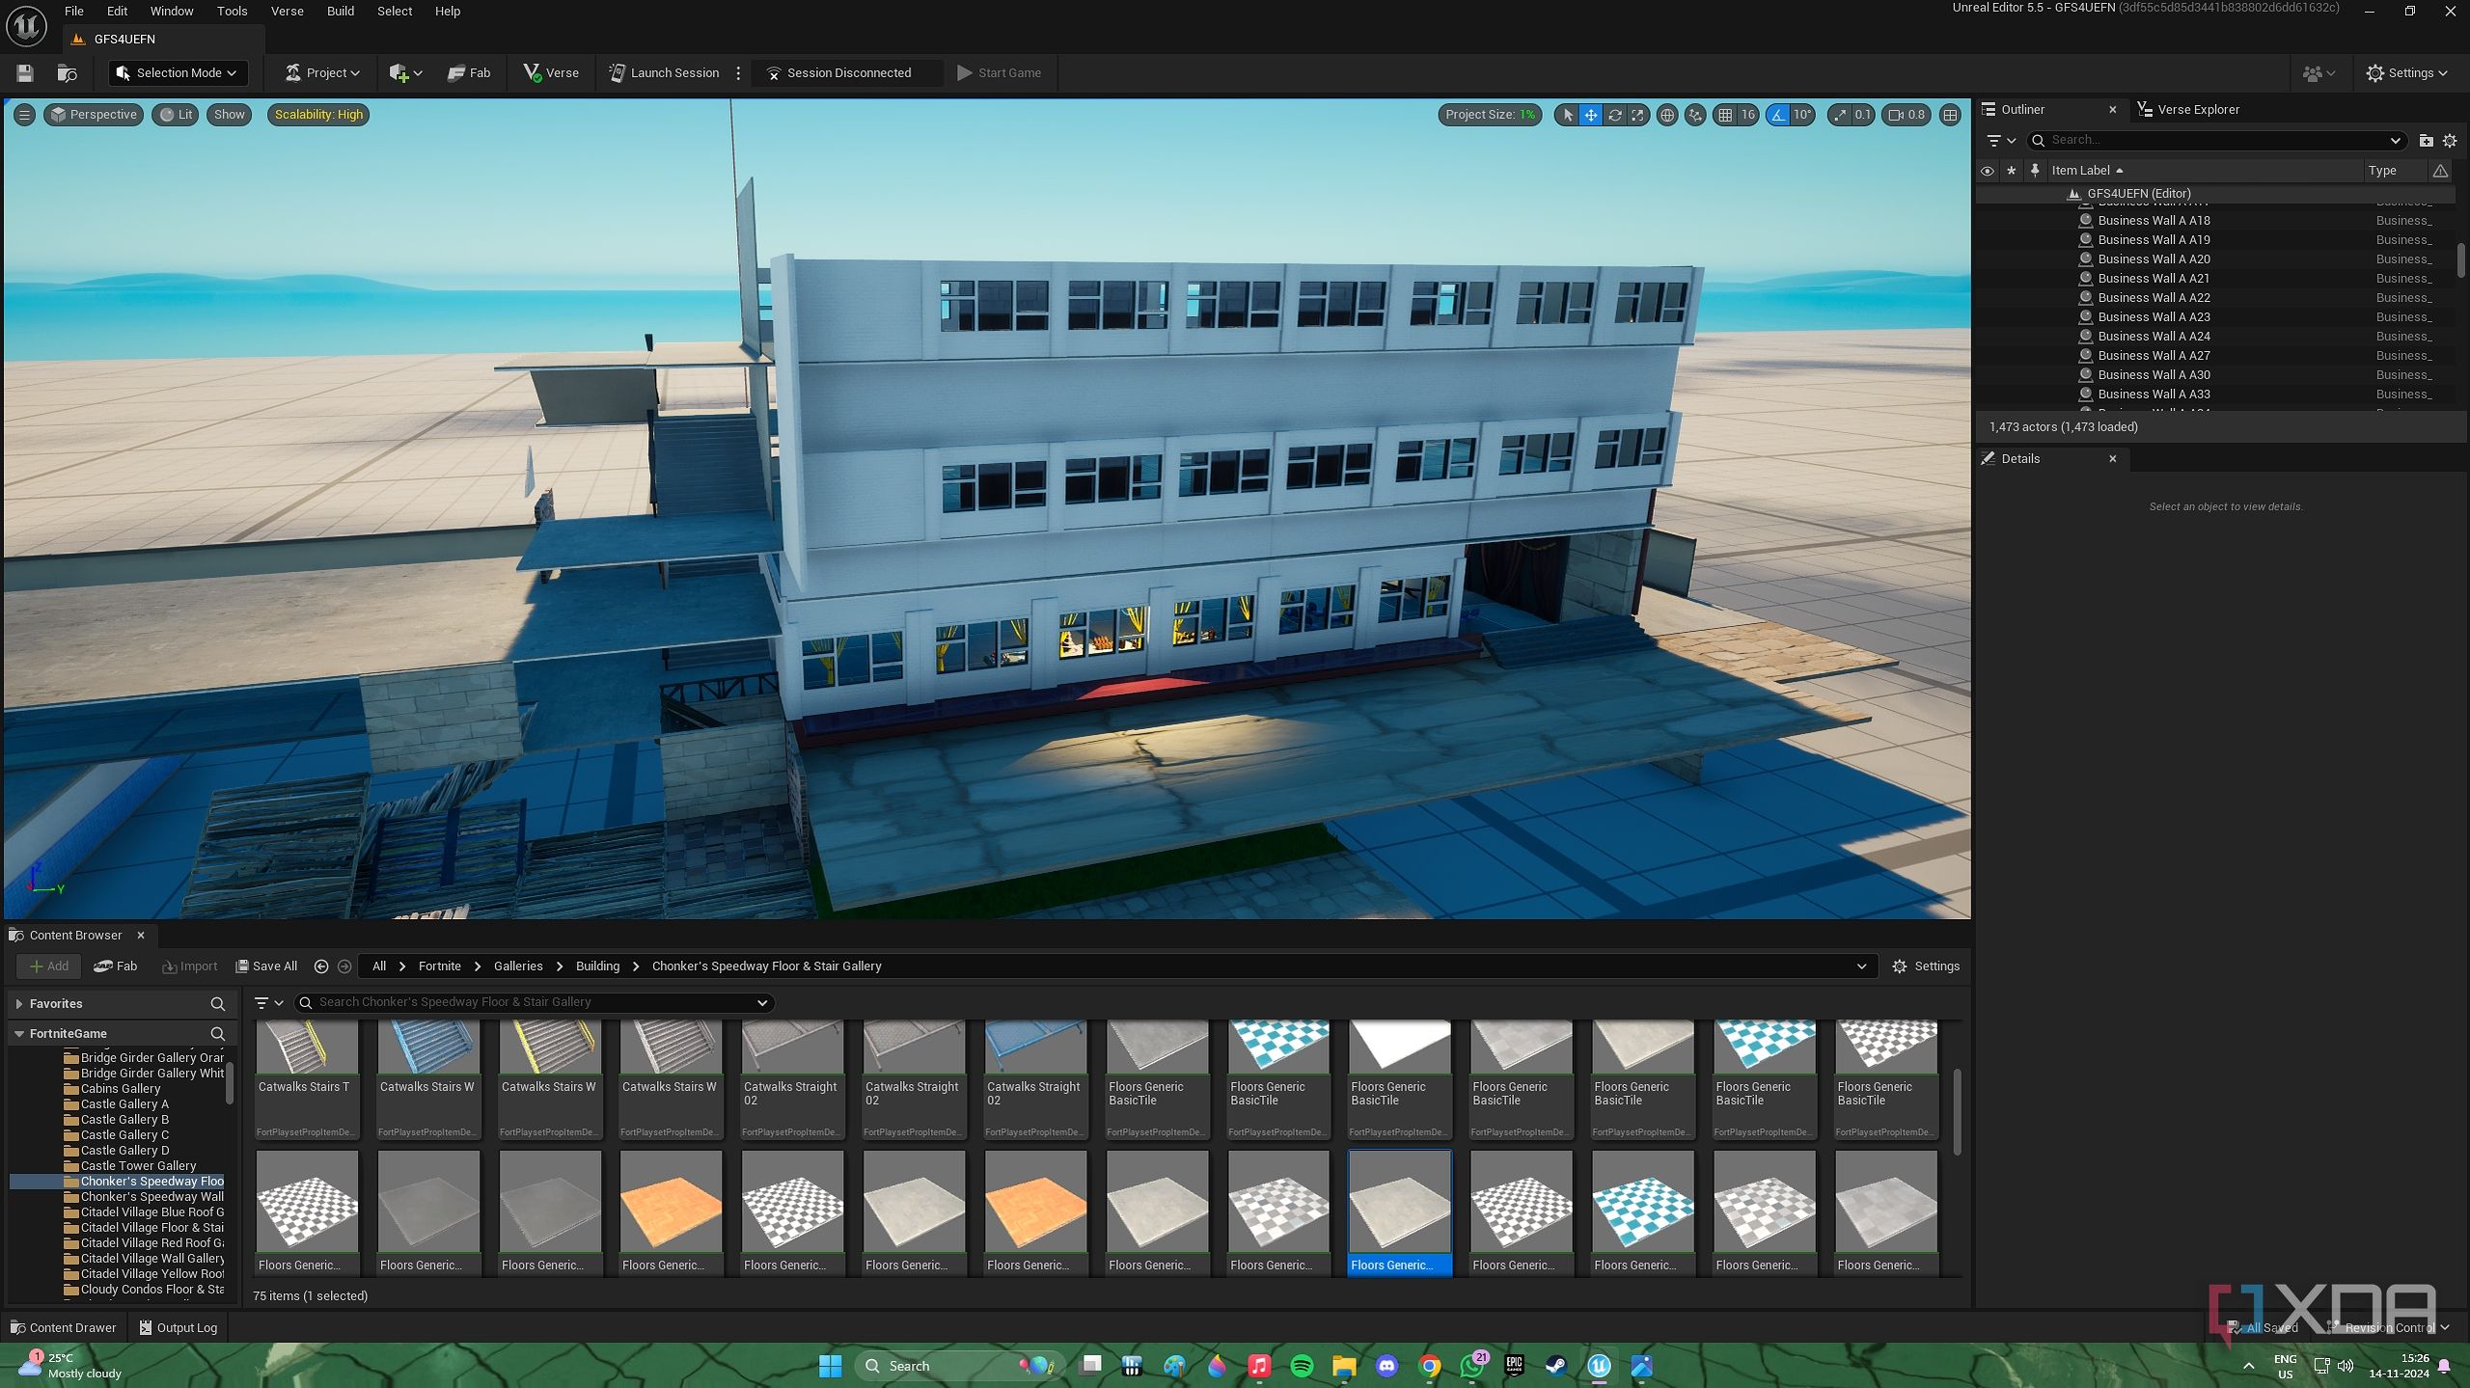
Task: Search Favorites via its magnifier icon
Action: 218,1004
